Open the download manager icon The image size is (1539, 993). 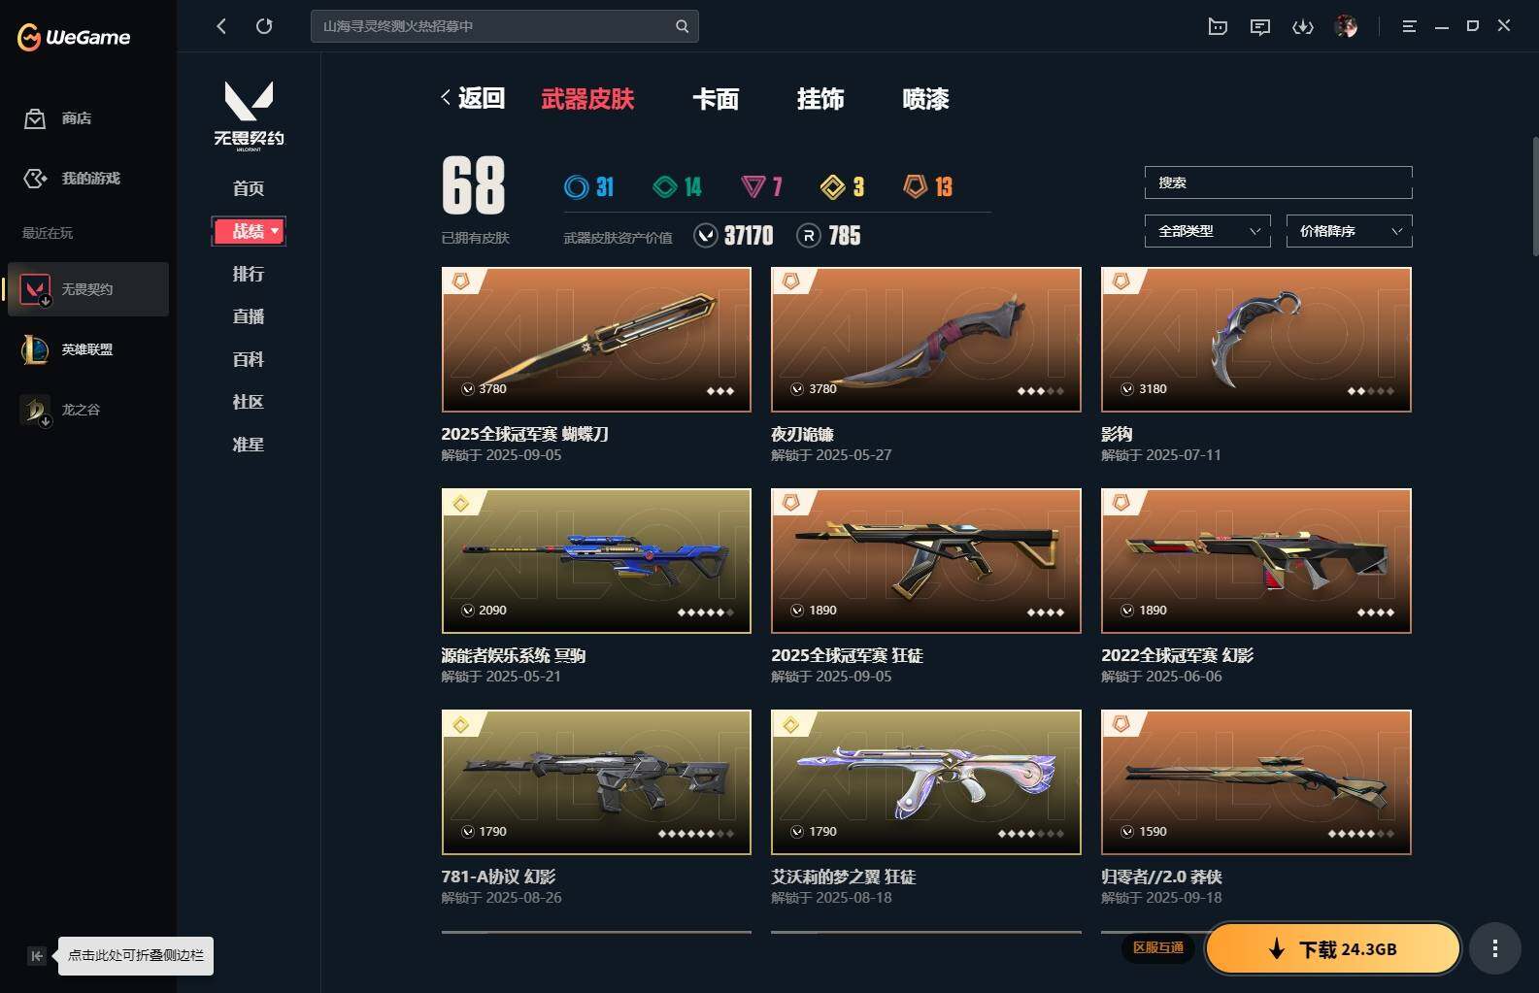1303,26
